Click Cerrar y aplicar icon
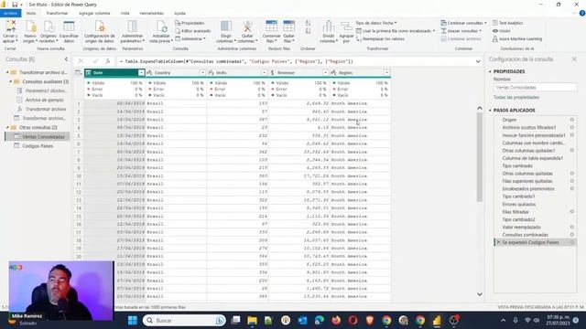Image resolution: width=586 pixels, height=329 pixels. click(10, 27)
